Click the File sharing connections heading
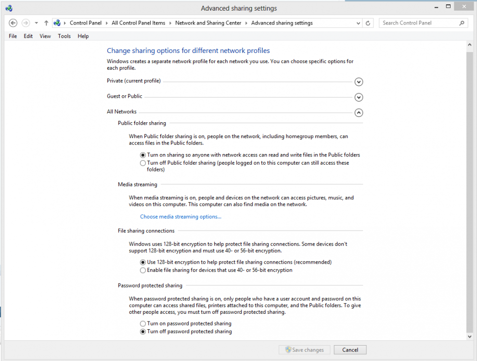The image size is (477, 361). (146, 231)
